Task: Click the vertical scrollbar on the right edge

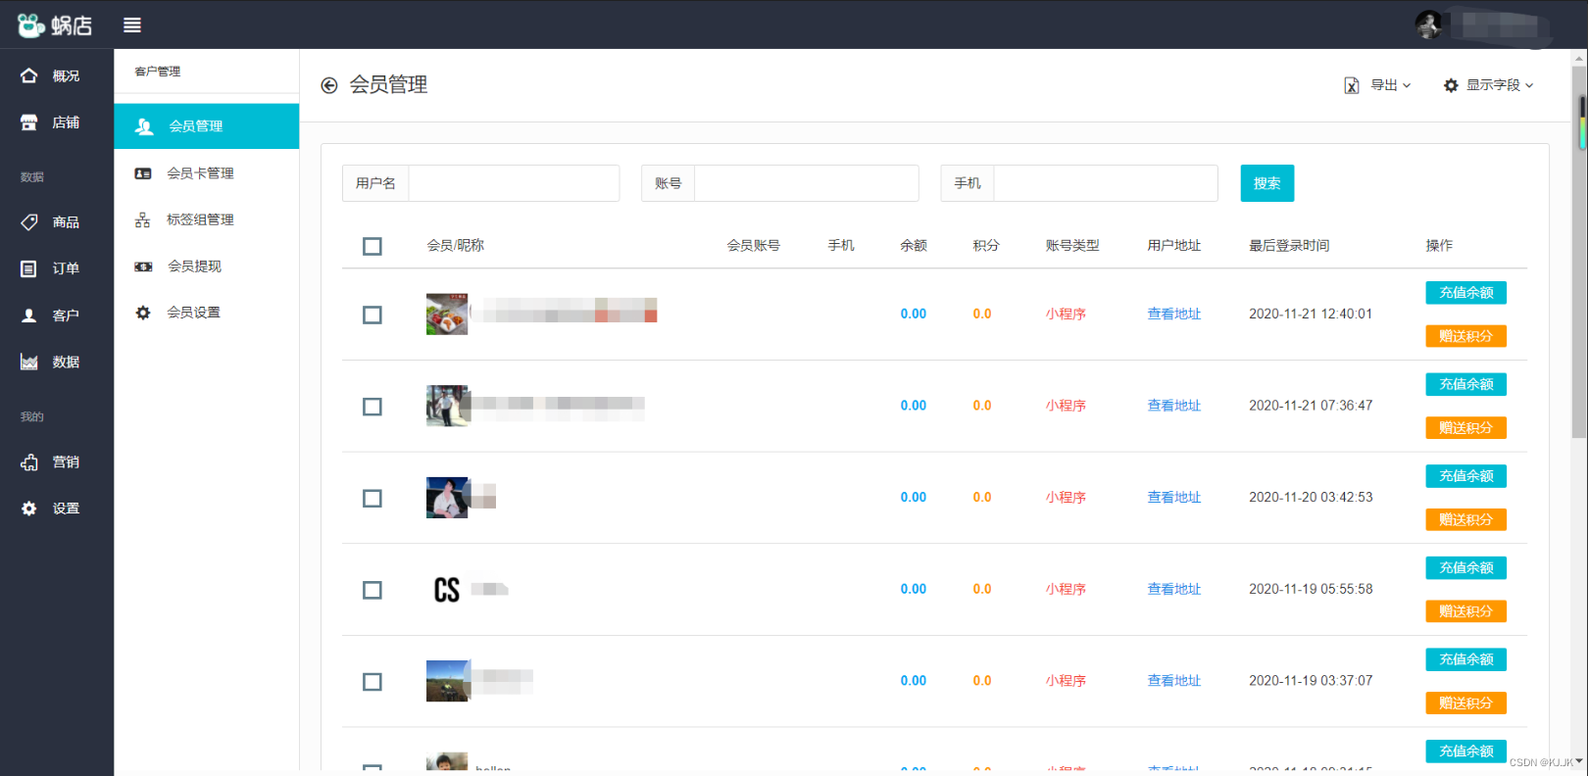Action: pyautogui.click(x=1579, y=245)
